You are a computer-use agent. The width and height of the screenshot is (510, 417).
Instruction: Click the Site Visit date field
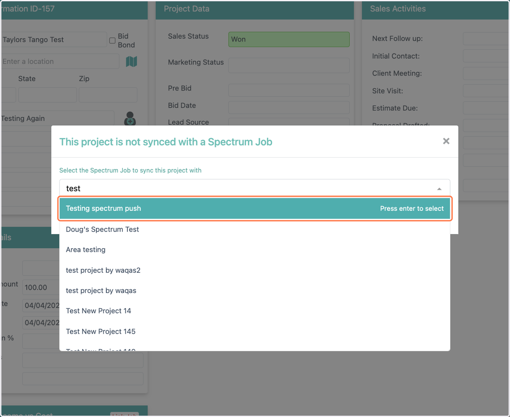tap(486, 91)
